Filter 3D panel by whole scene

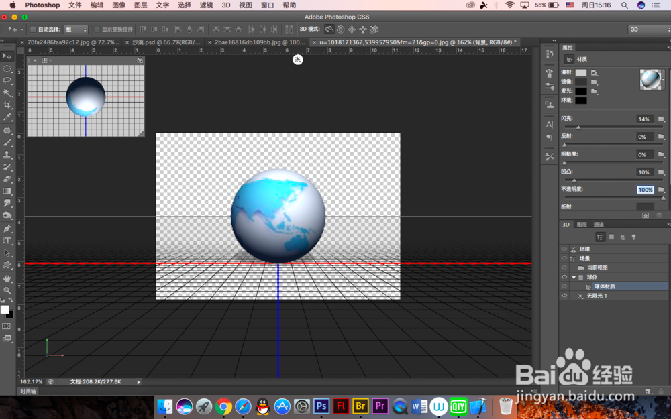coord(600,237)
